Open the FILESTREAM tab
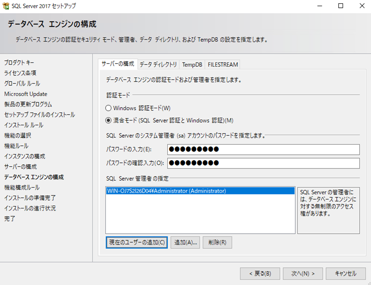Image resolution: width=371 pixels, height=285 pixels. point(223,65)
